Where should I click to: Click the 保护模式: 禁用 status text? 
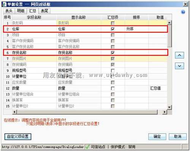(123, 147)
